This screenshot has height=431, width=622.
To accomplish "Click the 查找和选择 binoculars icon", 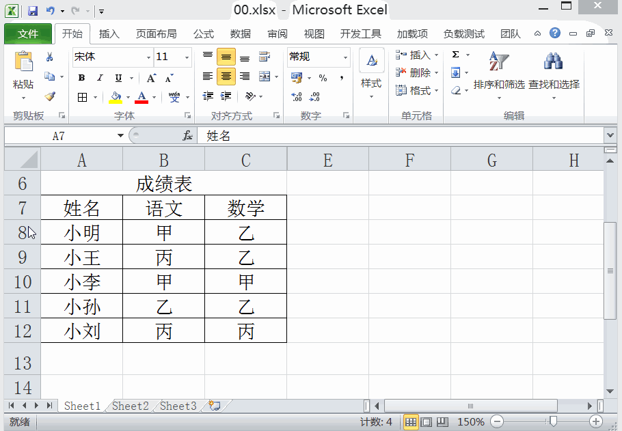I will (554, 62).
